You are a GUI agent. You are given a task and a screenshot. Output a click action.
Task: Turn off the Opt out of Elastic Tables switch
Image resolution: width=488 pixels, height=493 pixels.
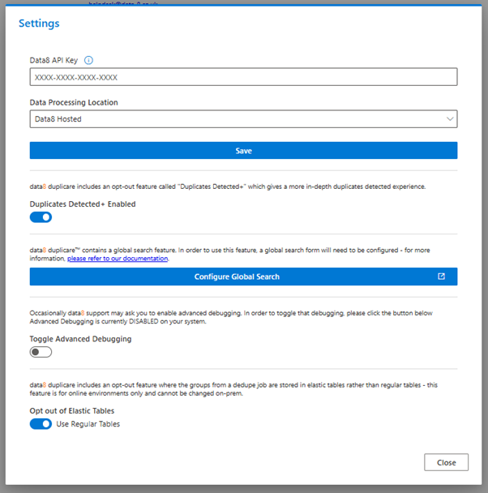click(x=41, y=424)
